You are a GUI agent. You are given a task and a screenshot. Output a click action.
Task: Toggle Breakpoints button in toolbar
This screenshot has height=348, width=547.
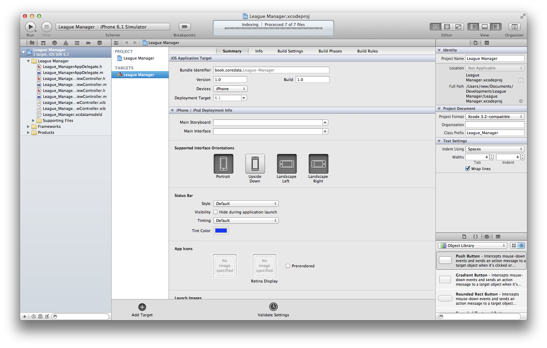point(184,27)
